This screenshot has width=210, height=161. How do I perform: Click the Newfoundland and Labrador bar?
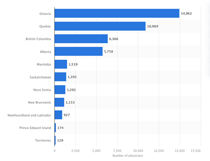tap(58, 115)
